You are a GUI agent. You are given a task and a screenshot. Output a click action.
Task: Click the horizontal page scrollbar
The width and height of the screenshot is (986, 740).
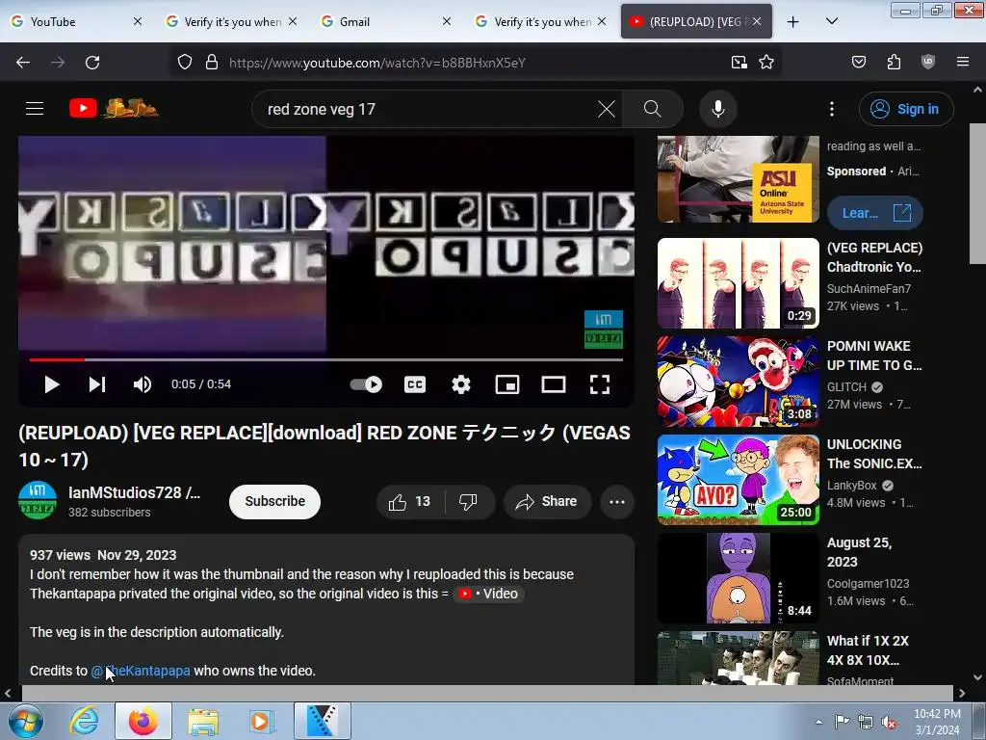487,694
